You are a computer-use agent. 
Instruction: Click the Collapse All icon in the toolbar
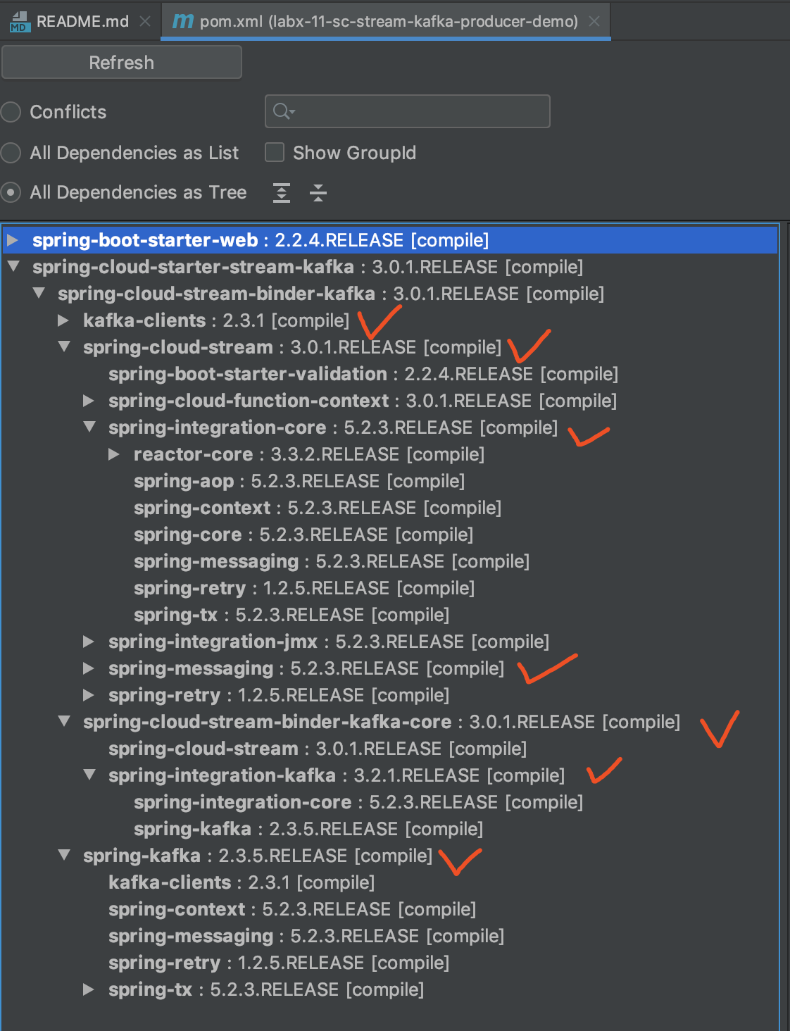[x=318, y=192]
